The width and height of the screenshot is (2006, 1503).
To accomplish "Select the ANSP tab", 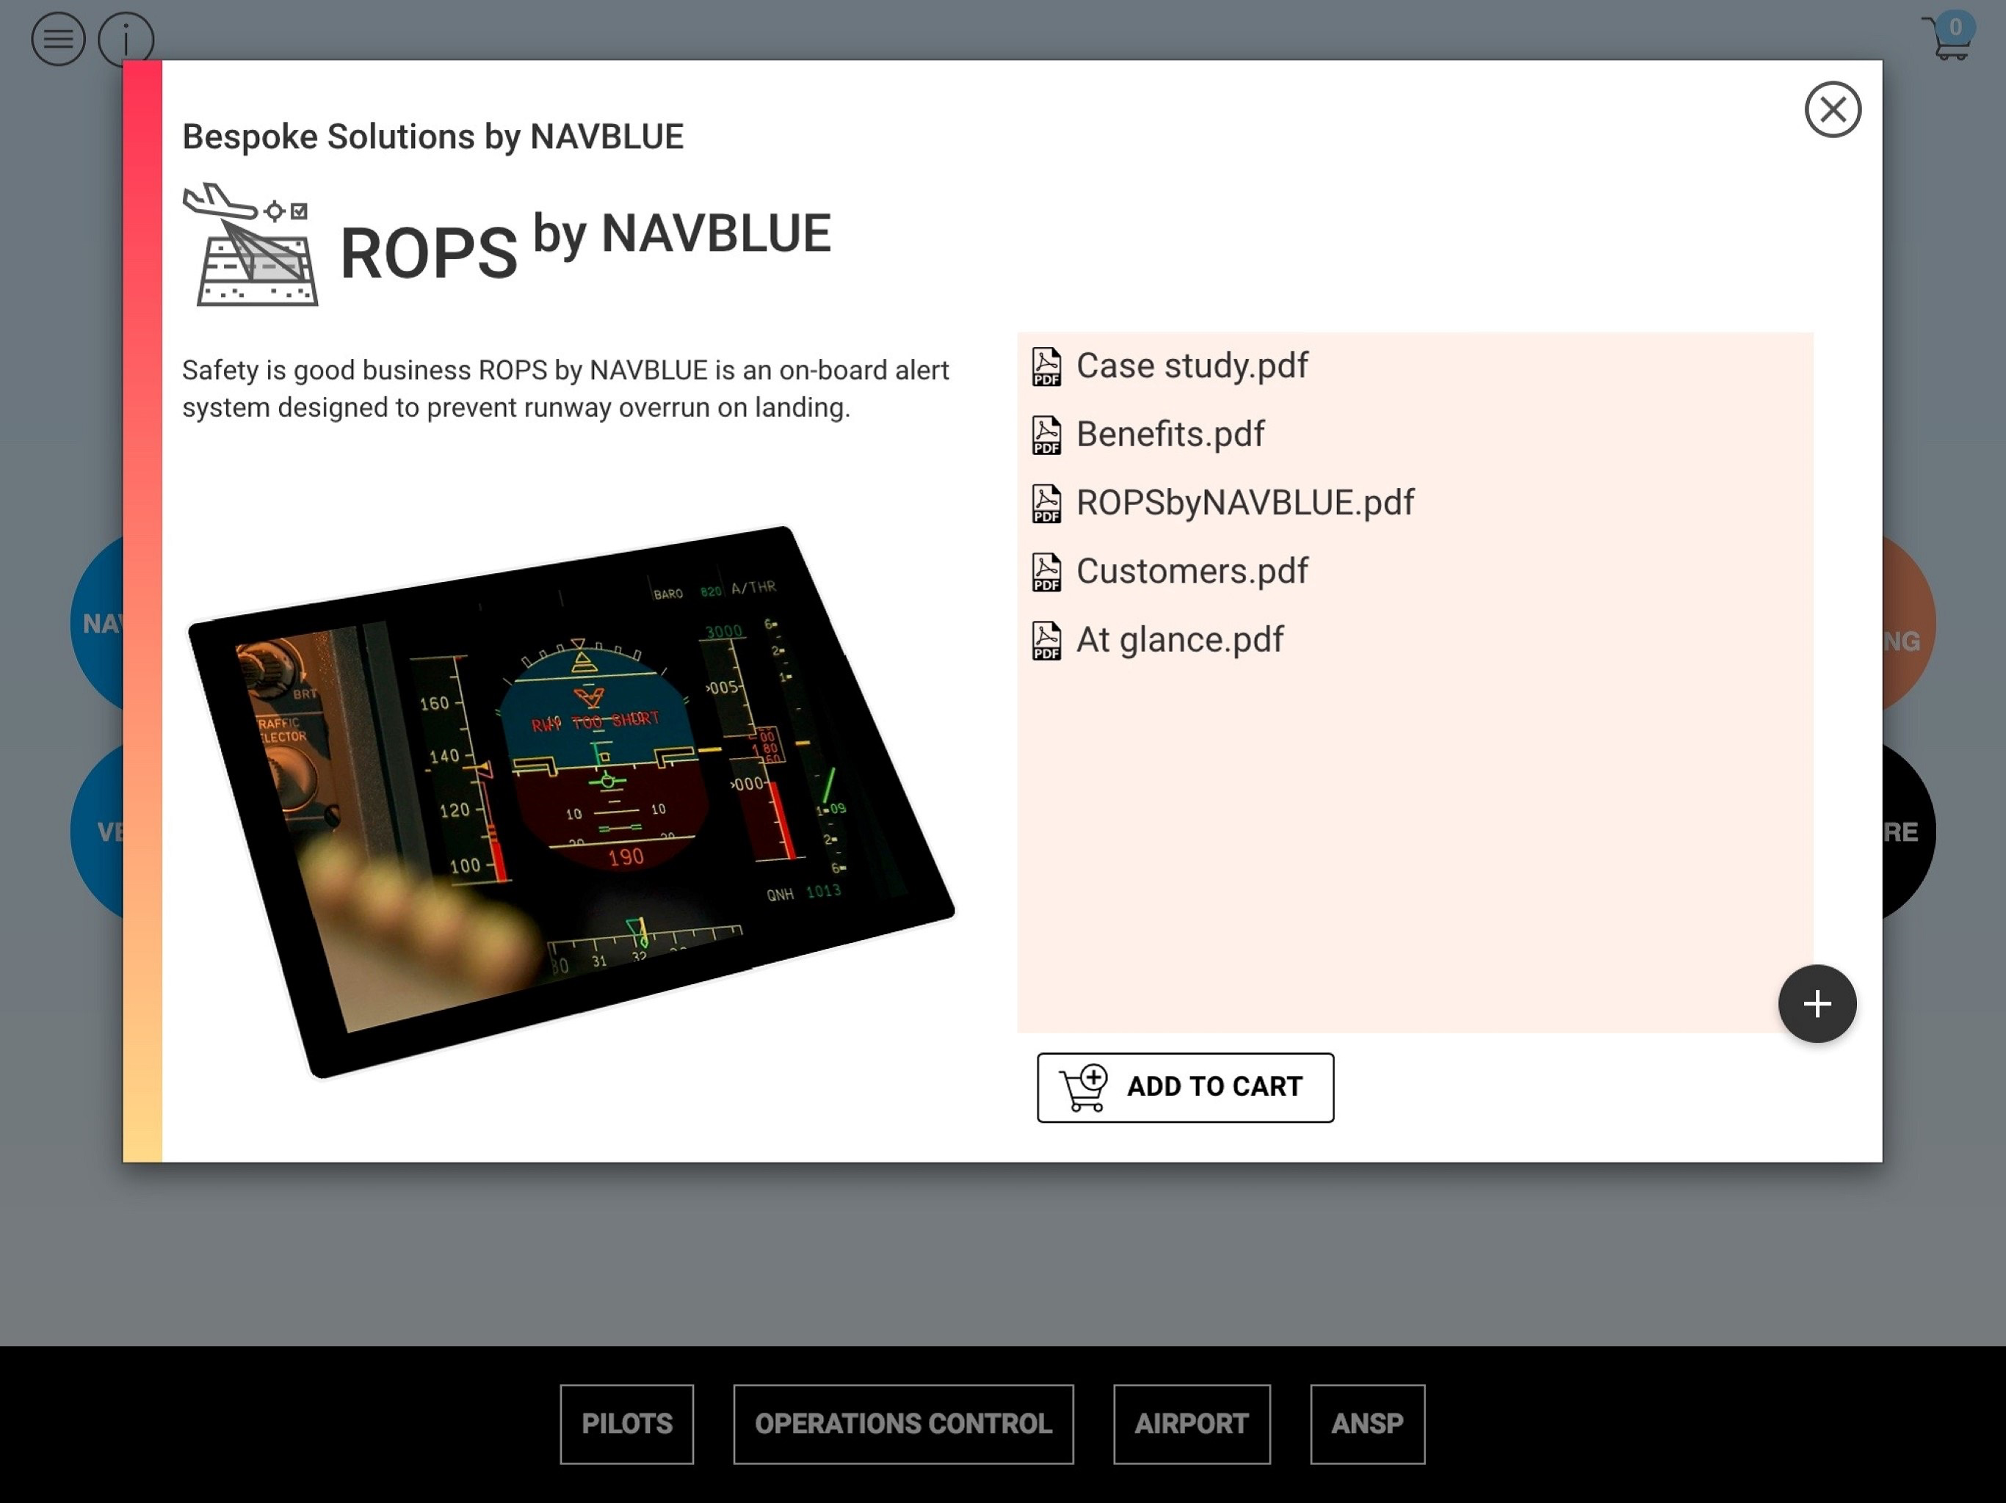I will [1366, 1423].
